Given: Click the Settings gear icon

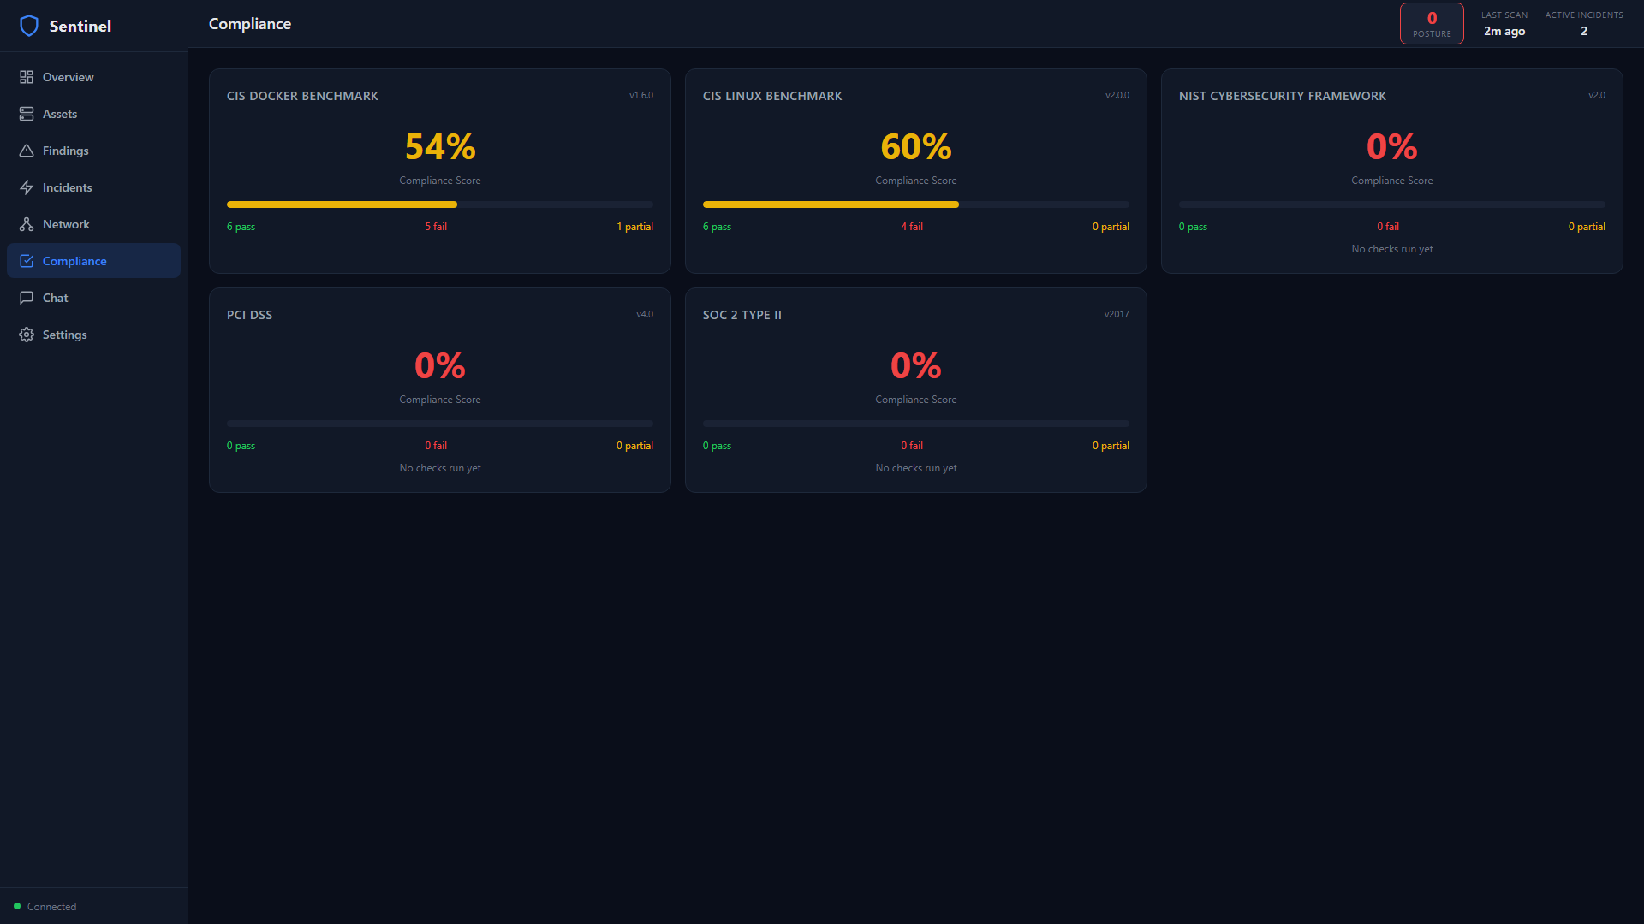Looking at the screenshot, I should click(x=27, y=335).
